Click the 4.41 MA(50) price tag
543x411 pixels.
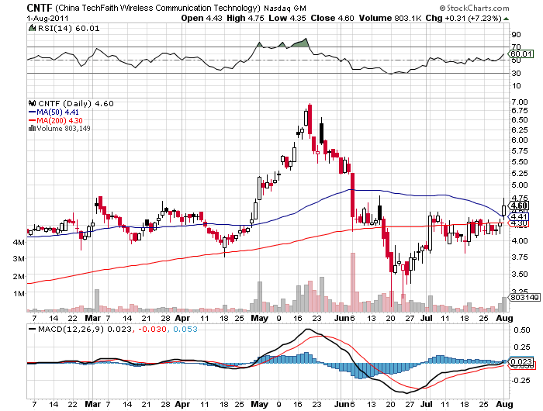pyautogui.click(x=518, y=217)
